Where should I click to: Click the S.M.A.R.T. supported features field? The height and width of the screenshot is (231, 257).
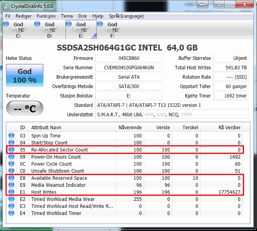(x=172, y=114)
